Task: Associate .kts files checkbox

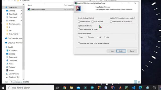Action: pyautogui.click(x=105, y=37)
